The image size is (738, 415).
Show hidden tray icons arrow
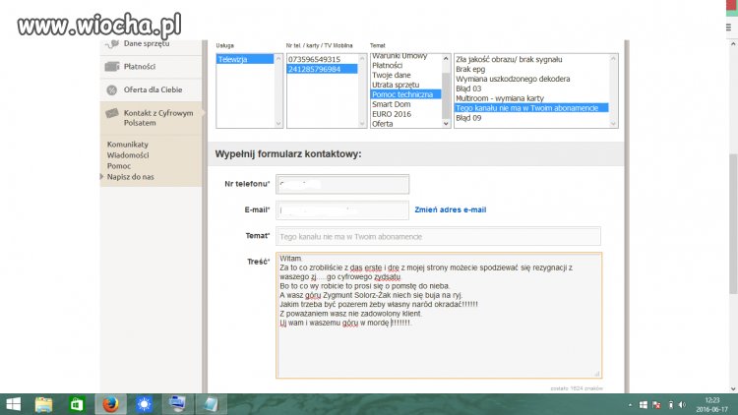click(630, 404)
